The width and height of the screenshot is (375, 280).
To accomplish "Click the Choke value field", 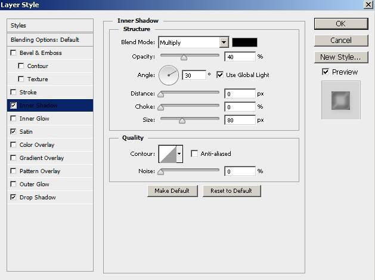I will point(240,107).
